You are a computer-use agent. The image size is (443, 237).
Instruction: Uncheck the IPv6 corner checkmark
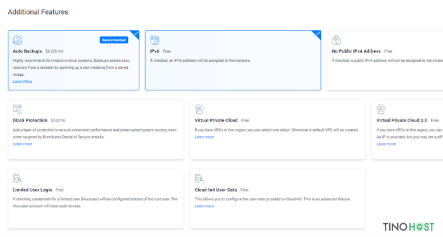point(318,34)
